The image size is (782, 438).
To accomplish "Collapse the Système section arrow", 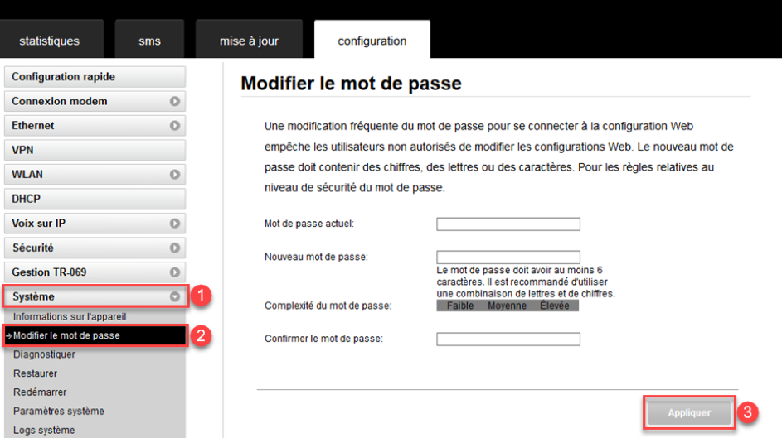I will click(x=175, y=296).
